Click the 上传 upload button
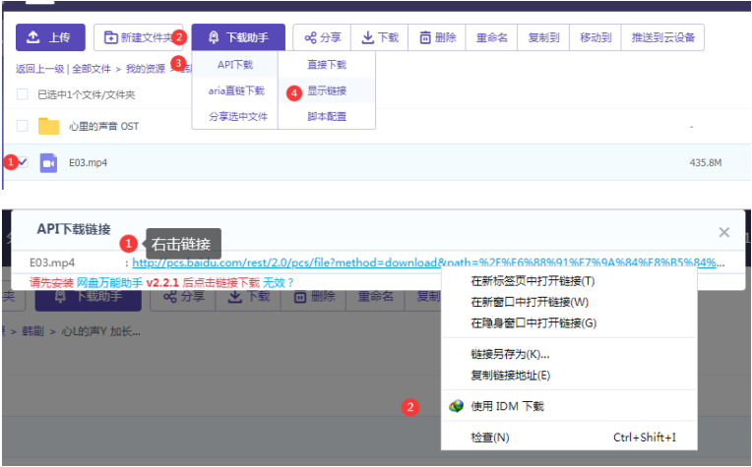Viewport: 752px width, 467px height. pyautogui.click(x=50, y=37)
